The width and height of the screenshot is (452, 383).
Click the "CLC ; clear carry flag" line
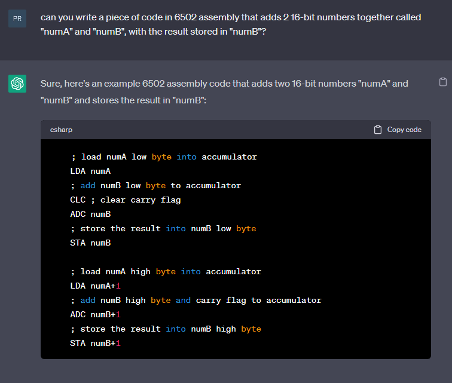pyautogui.click(x=125, y=200)
